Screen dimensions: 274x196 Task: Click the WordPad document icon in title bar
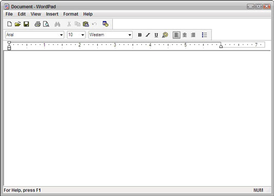click(7, 7)
